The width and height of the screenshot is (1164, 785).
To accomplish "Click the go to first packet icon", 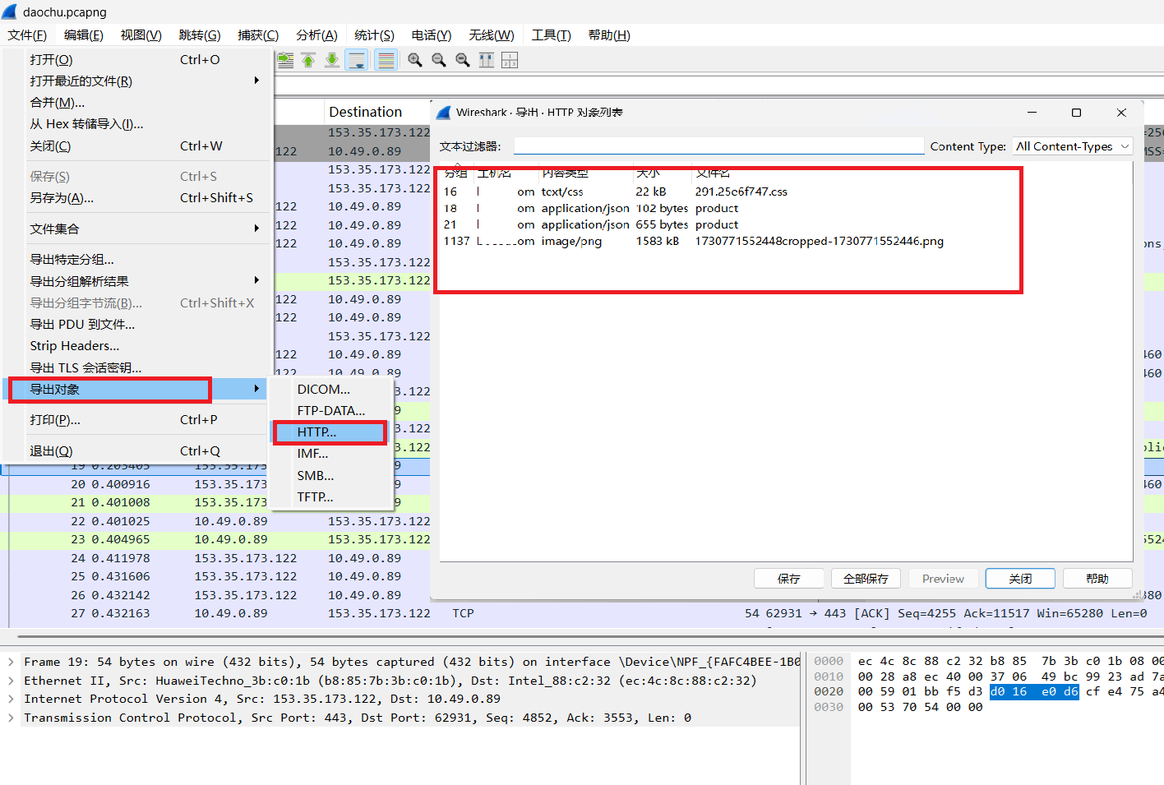I will click(x=308, y=60).
